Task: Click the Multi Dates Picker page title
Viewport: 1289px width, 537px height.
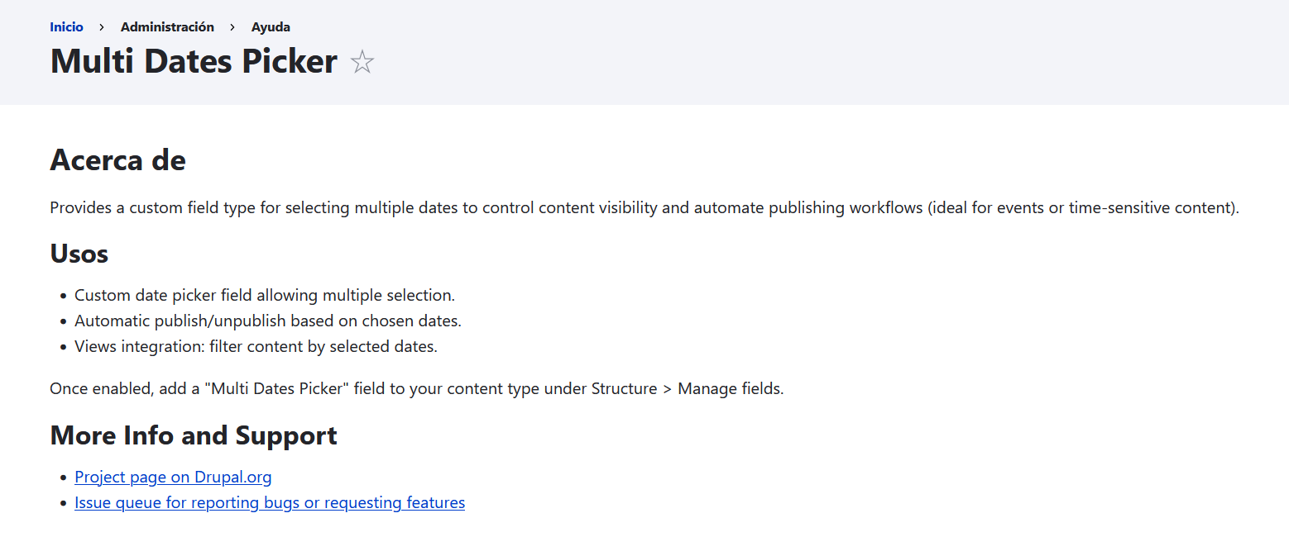Action: click(x=194, y=62)
